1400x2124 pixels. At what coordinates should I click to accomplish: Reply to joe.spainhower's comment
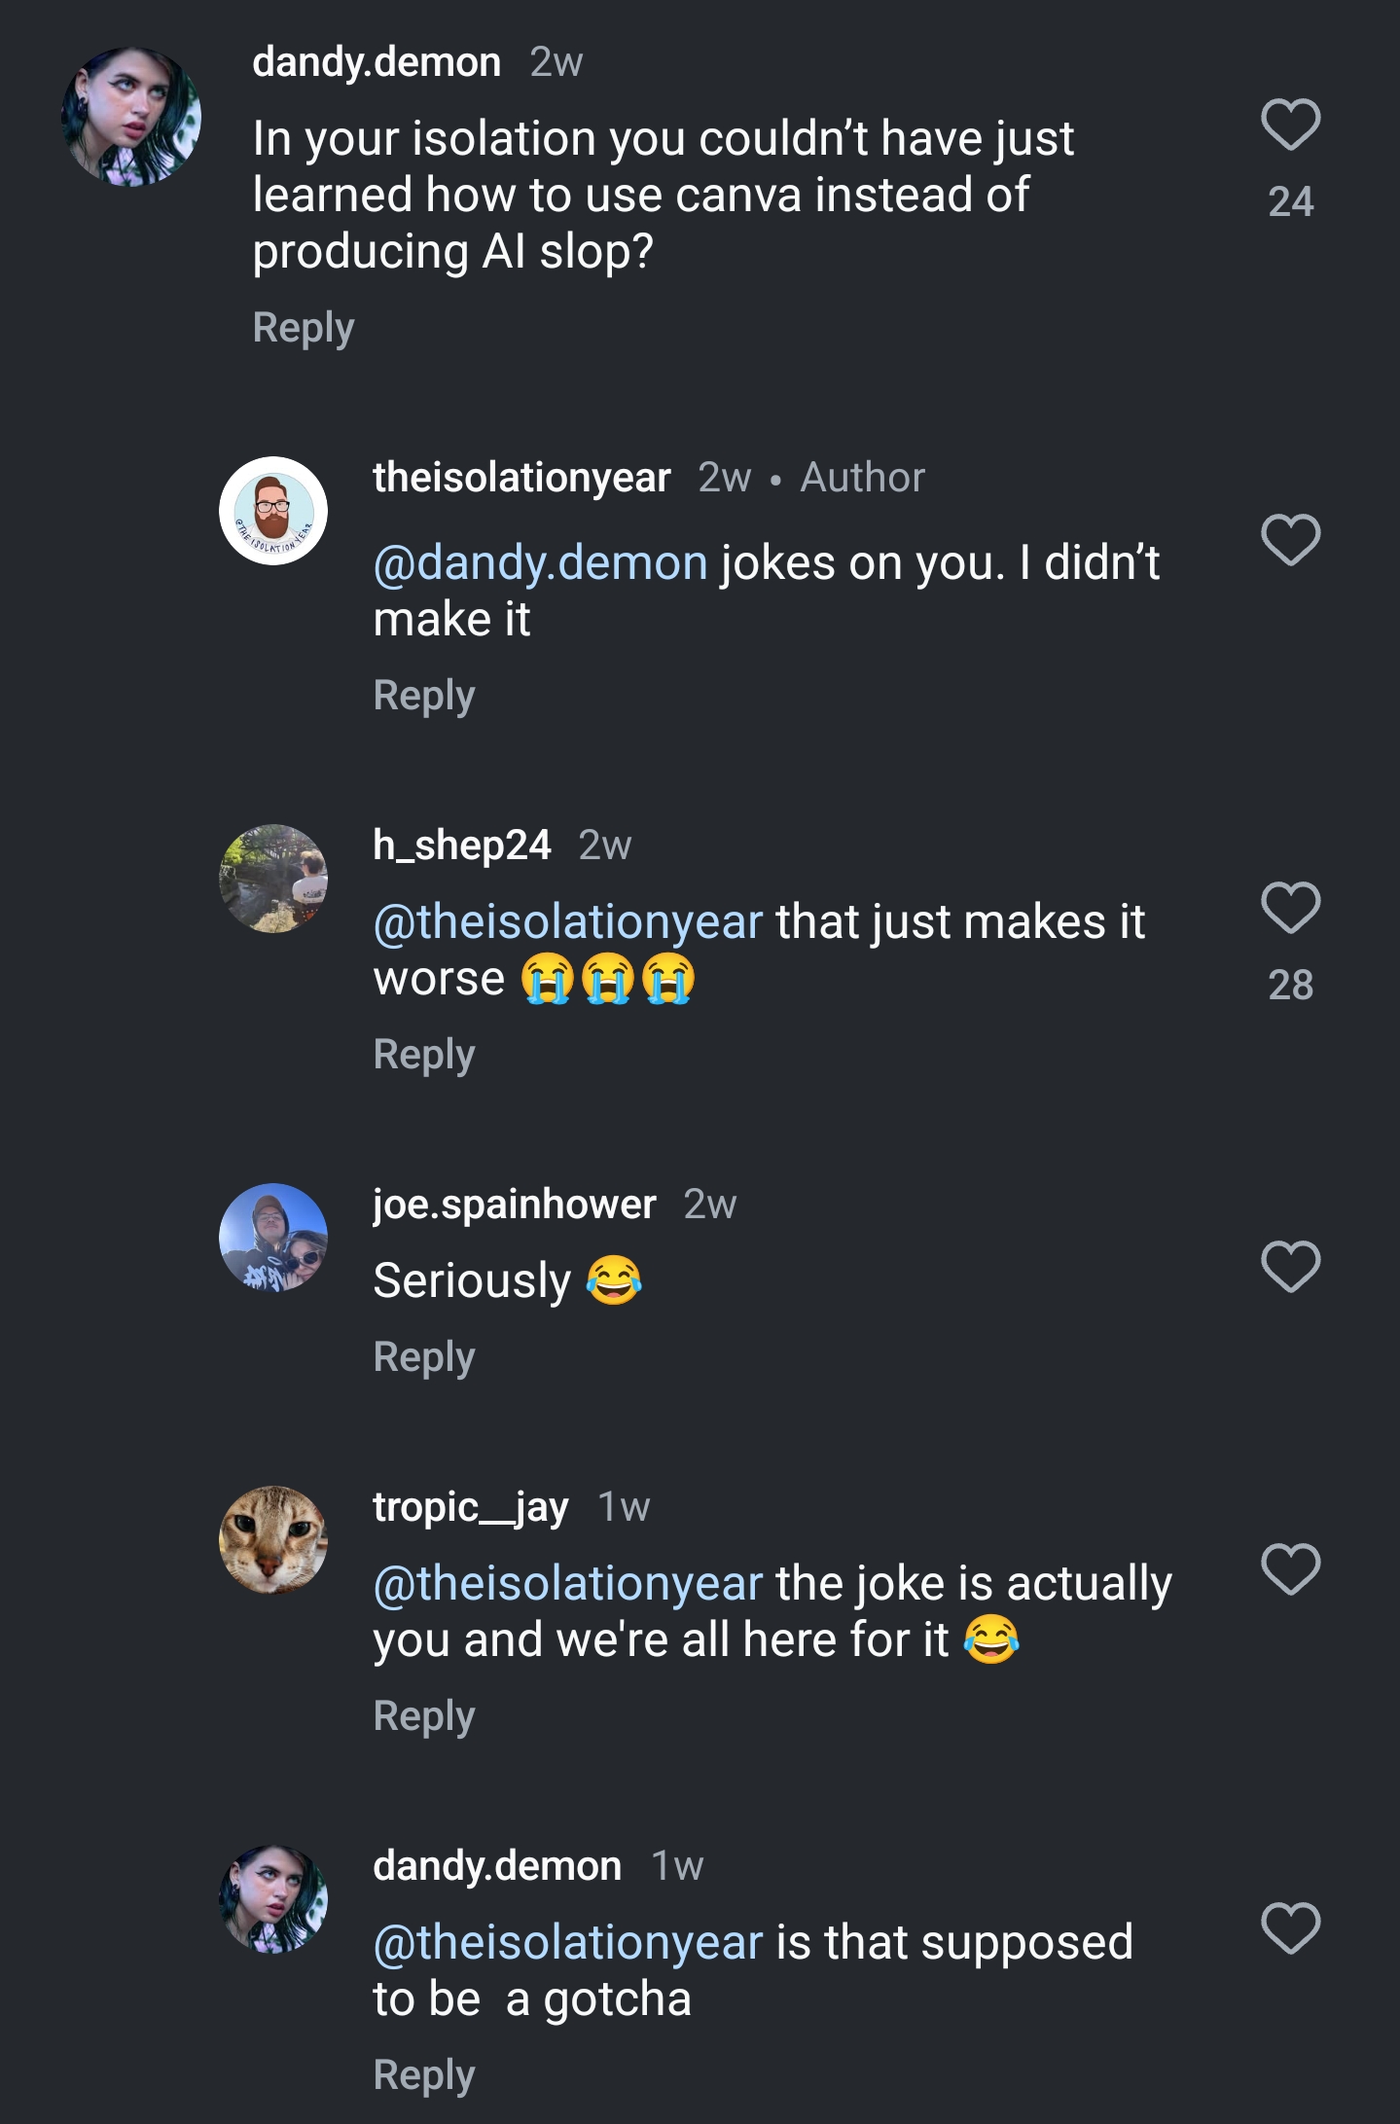tap(424, 1358)
